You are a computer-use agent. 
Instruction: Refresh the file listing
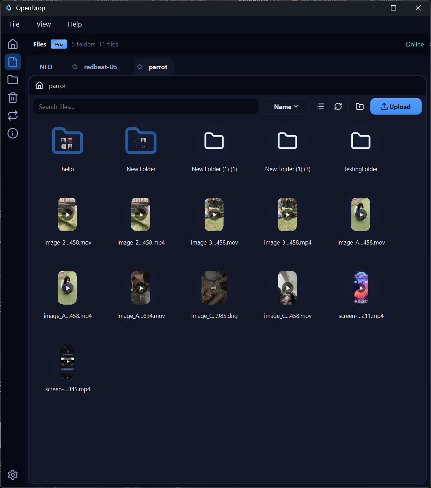[338, 107]
